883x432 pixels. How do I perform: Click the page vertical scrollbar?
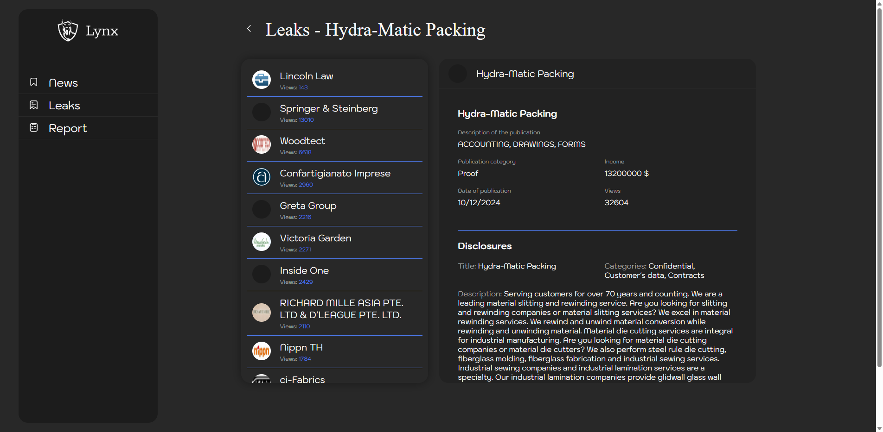(x=879, y=185)
